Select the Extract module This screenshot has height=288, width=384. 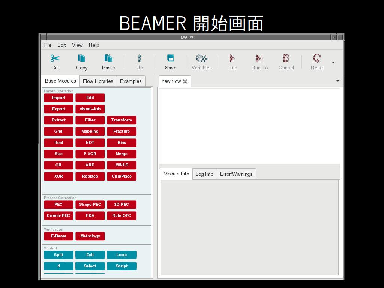(58, 120)
